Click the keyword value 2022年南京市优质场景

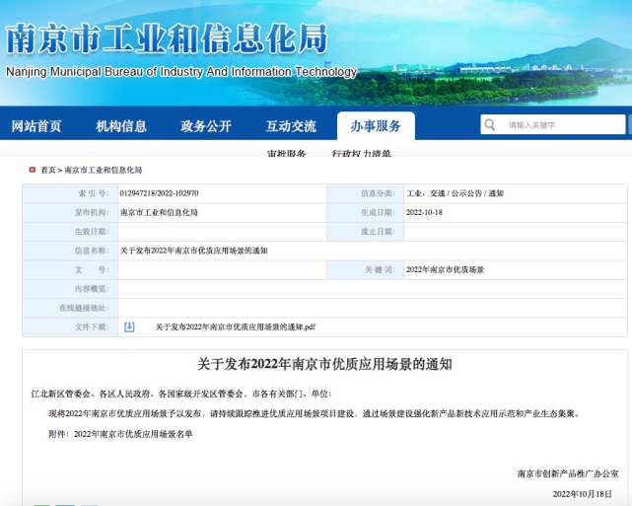tap(445, 269)
